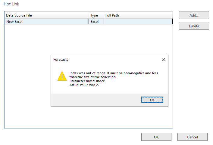Click the yellow warning triangle icon
Viewport: 213px width, 145px height.
[x=62, y=76]
